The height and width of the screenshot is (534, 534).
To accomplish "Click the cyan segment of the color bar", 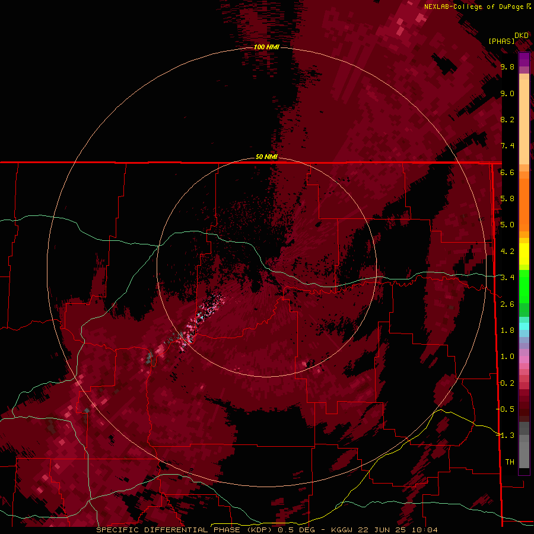I will pos(524,326).
